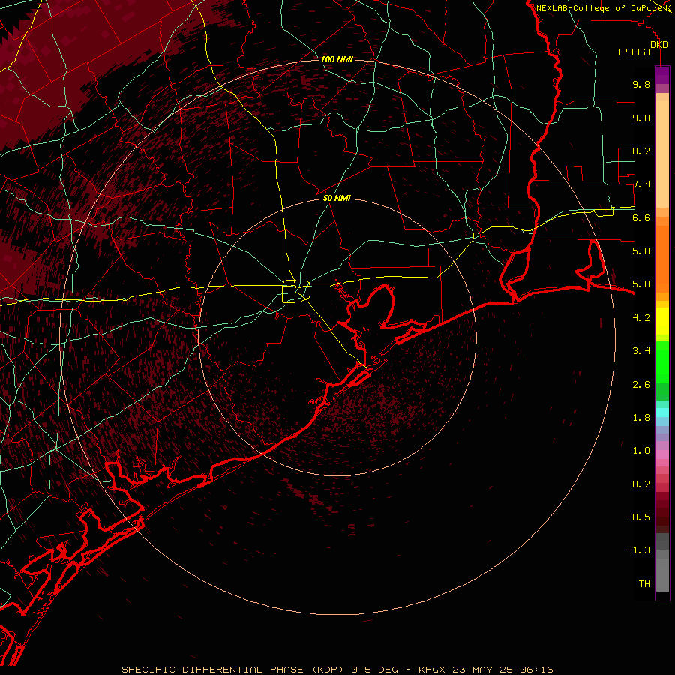
Task: Click the -1.3 legend label
Action: tap(638, 550)
